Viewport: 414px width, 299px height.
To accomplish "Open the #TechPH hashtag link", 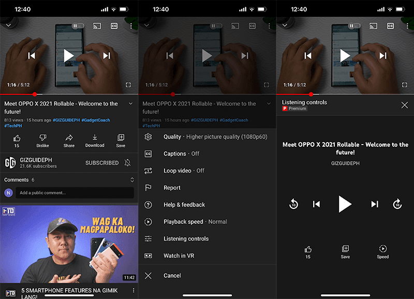I will [13, 126].
